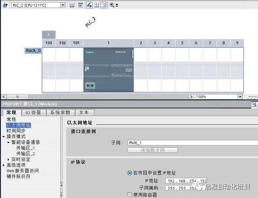258x198 pixels.
Task: Switch to the 文本 tab
Action: tap(84, 112)
